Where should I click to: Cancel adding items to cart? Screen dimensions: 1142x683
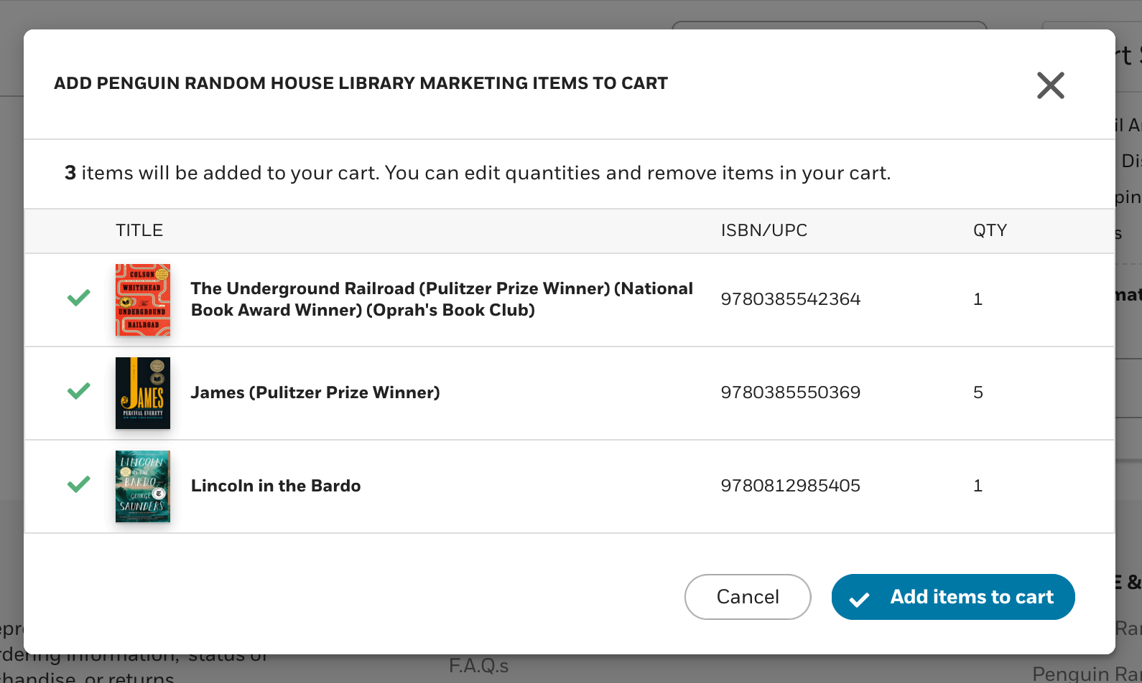(x=748, y=597)
